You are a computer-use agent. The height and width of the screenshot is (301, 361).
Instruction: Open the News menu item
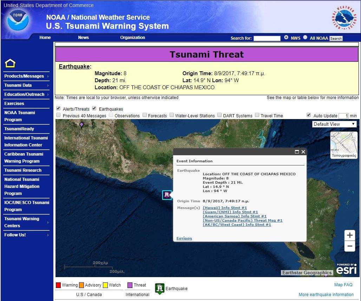click(x=83, y=38)
